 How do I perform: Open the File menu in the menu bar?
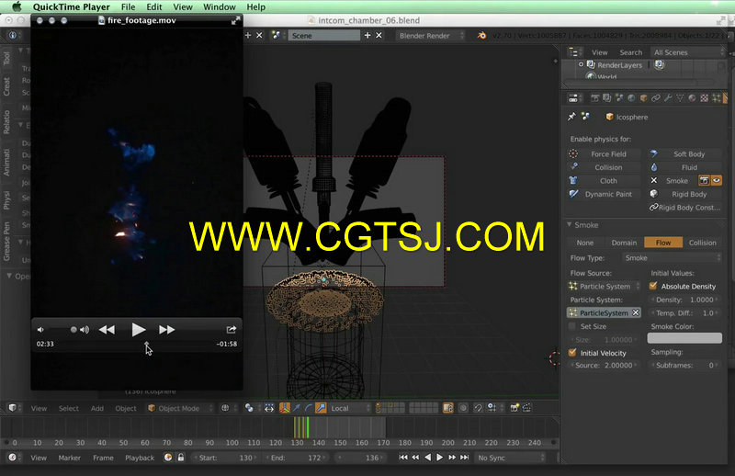[x=128, y=6]
